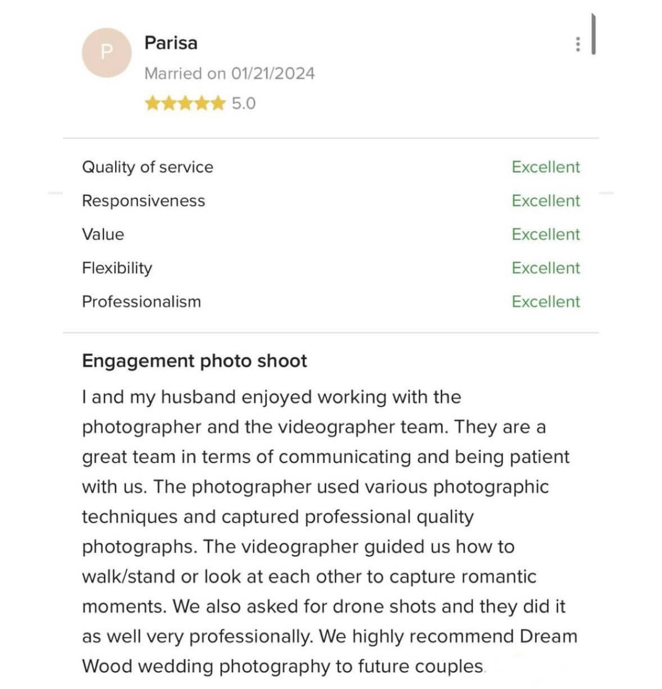The image size is (662, 689).
Task: Select the Professionalism row label
Action: [141, 302]
